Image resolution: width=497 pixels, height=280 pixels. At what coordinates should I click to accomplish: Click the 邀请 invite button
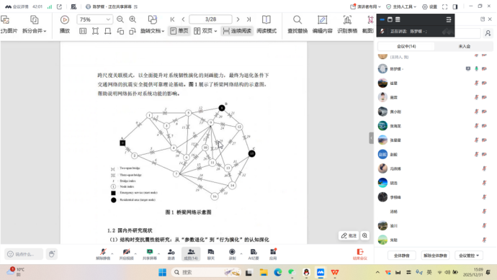pyautogui.click(x=171, y=254)
